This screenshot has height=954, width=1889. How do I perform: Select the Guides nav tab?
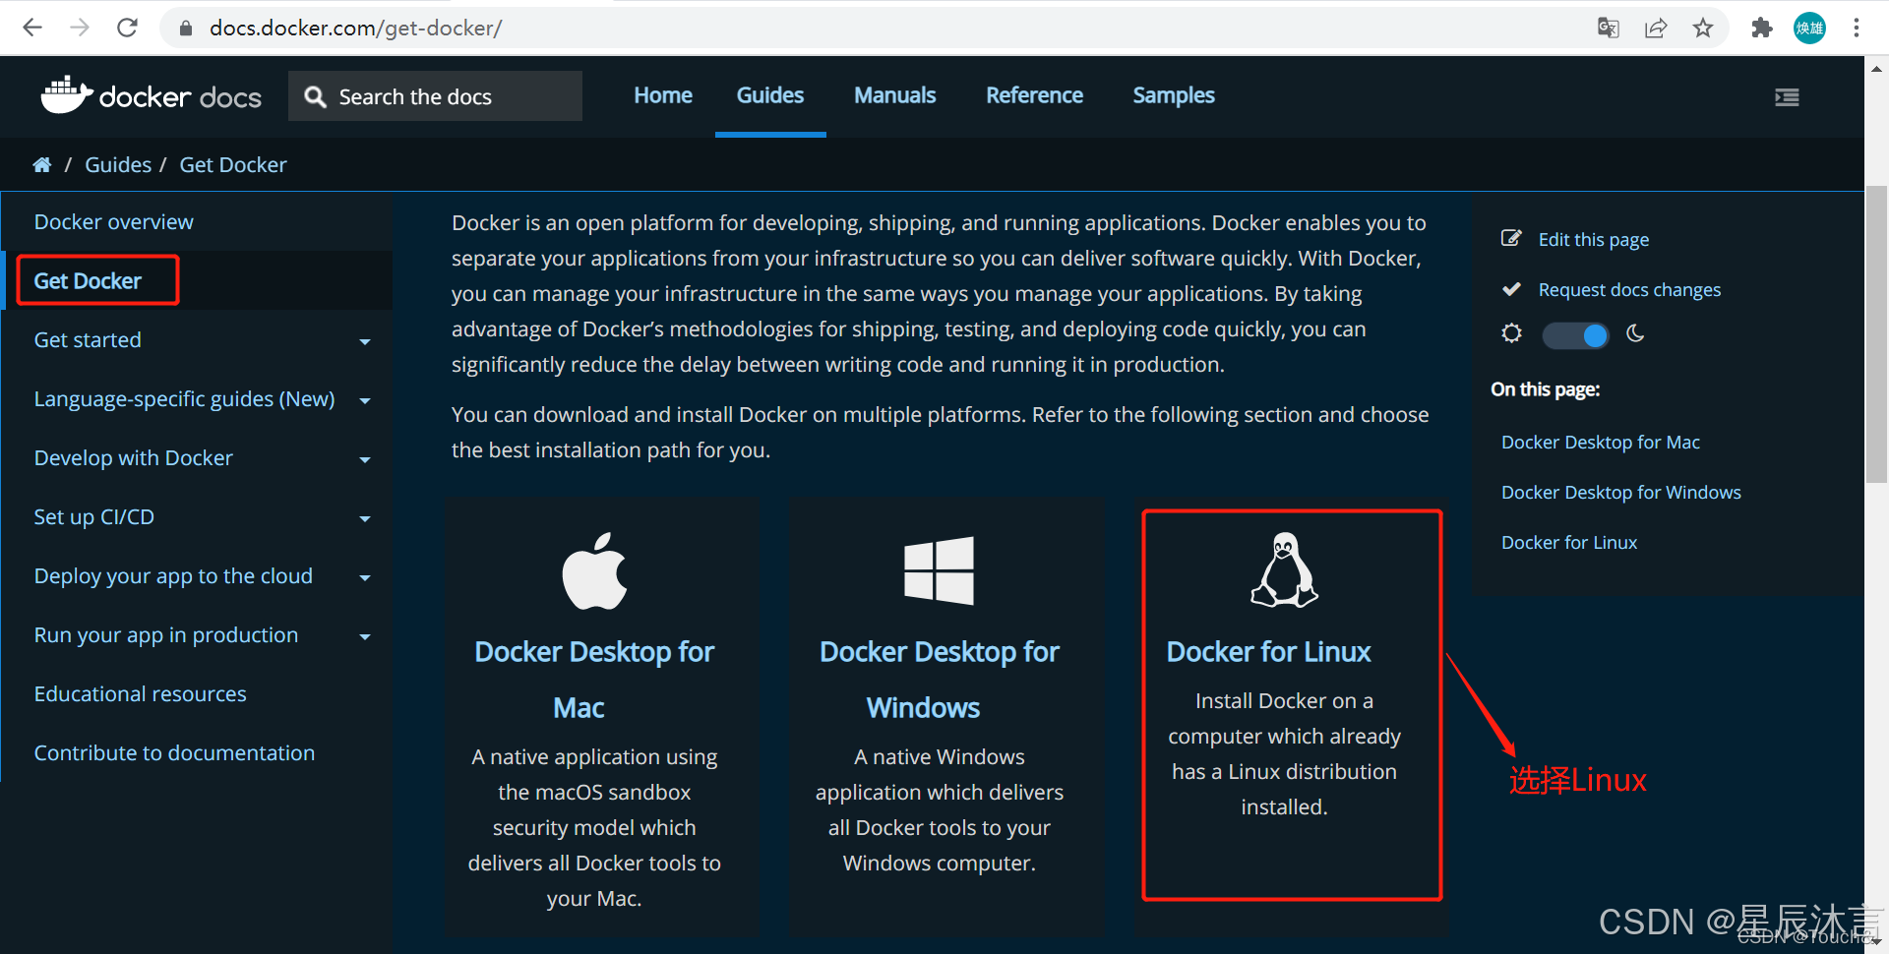click(770, 95)
